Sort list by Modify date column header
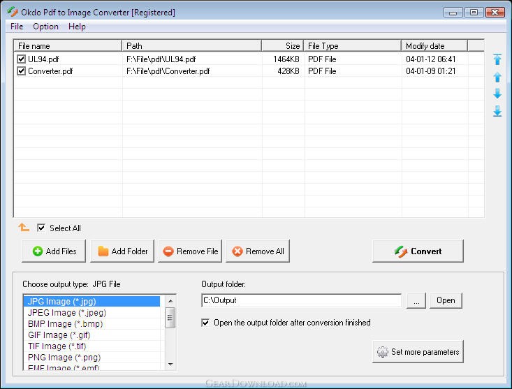Screen dimensions: 512x389 point(434,45)
